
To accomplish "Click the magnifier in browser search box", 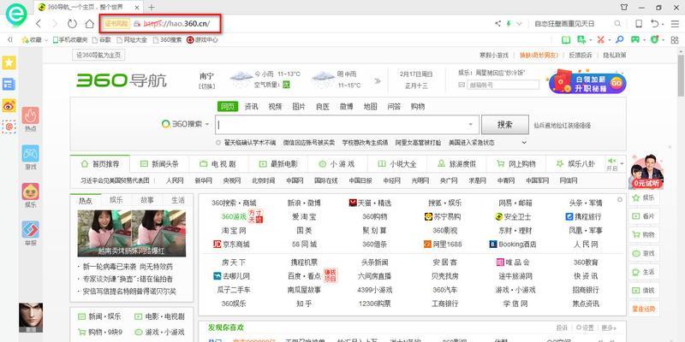I will (x=617, y=24).
